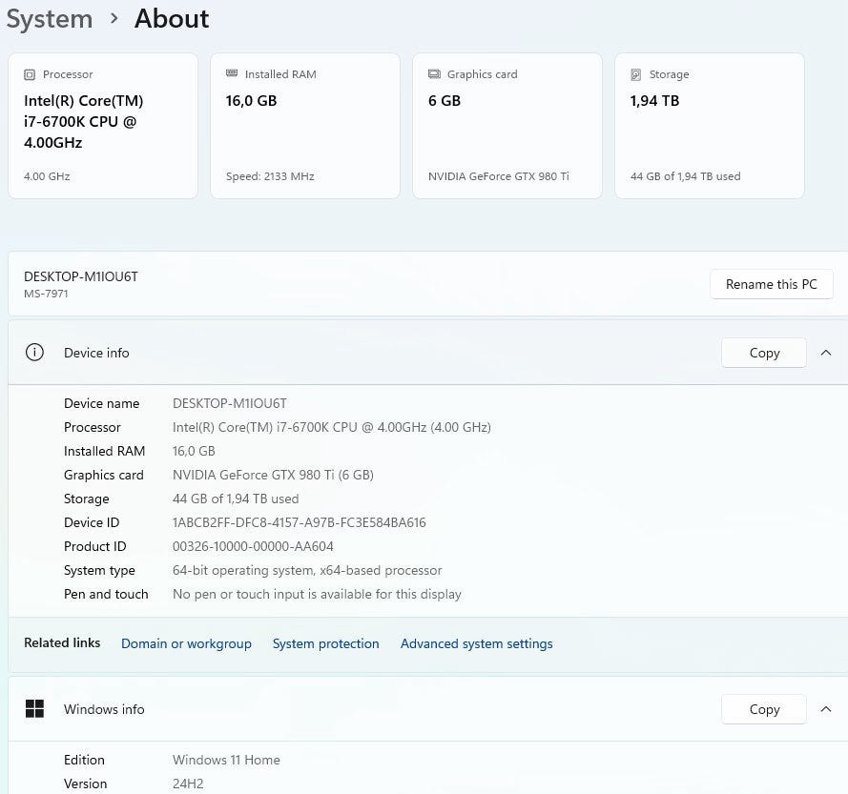
Task: Select the Installed RAM 16,0 GB card
Action: pos(305,126)
